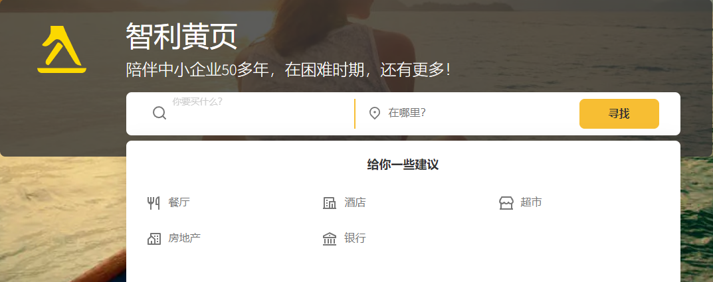Select the 酒店 suggestion
The height and width of the screenshot is (282, 713).
point(355,202)
